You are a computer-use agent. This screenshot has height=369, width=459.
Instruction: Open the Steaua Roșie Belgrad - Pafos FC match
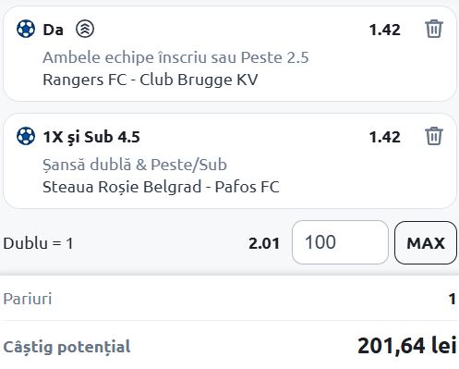click(x=161, y=187)
